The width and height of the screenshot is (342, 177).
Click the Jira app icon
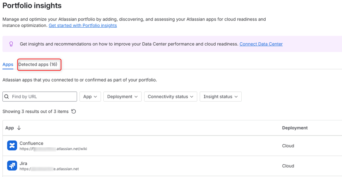pyautogui.click(x=12, y=166)
